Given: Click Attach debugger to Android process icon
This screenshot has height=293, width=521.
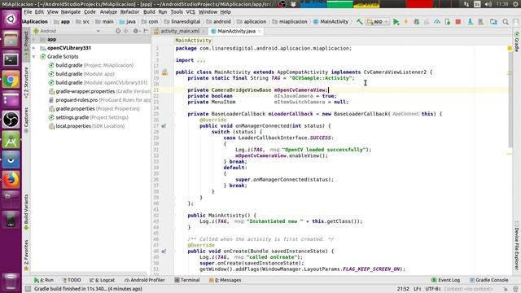Looking at the screenshot, I should coord(448,22).
